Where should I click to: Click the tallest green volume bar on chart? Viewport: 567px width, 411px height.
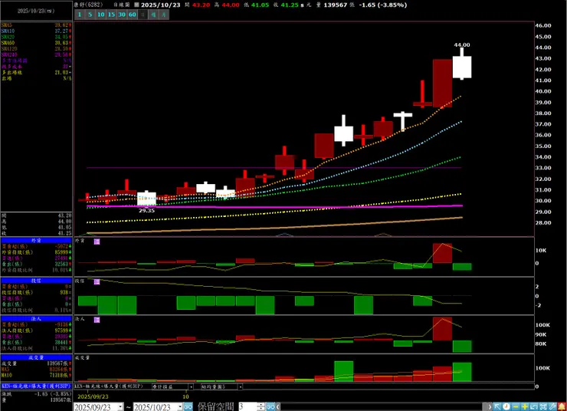(x=343, y=371)
